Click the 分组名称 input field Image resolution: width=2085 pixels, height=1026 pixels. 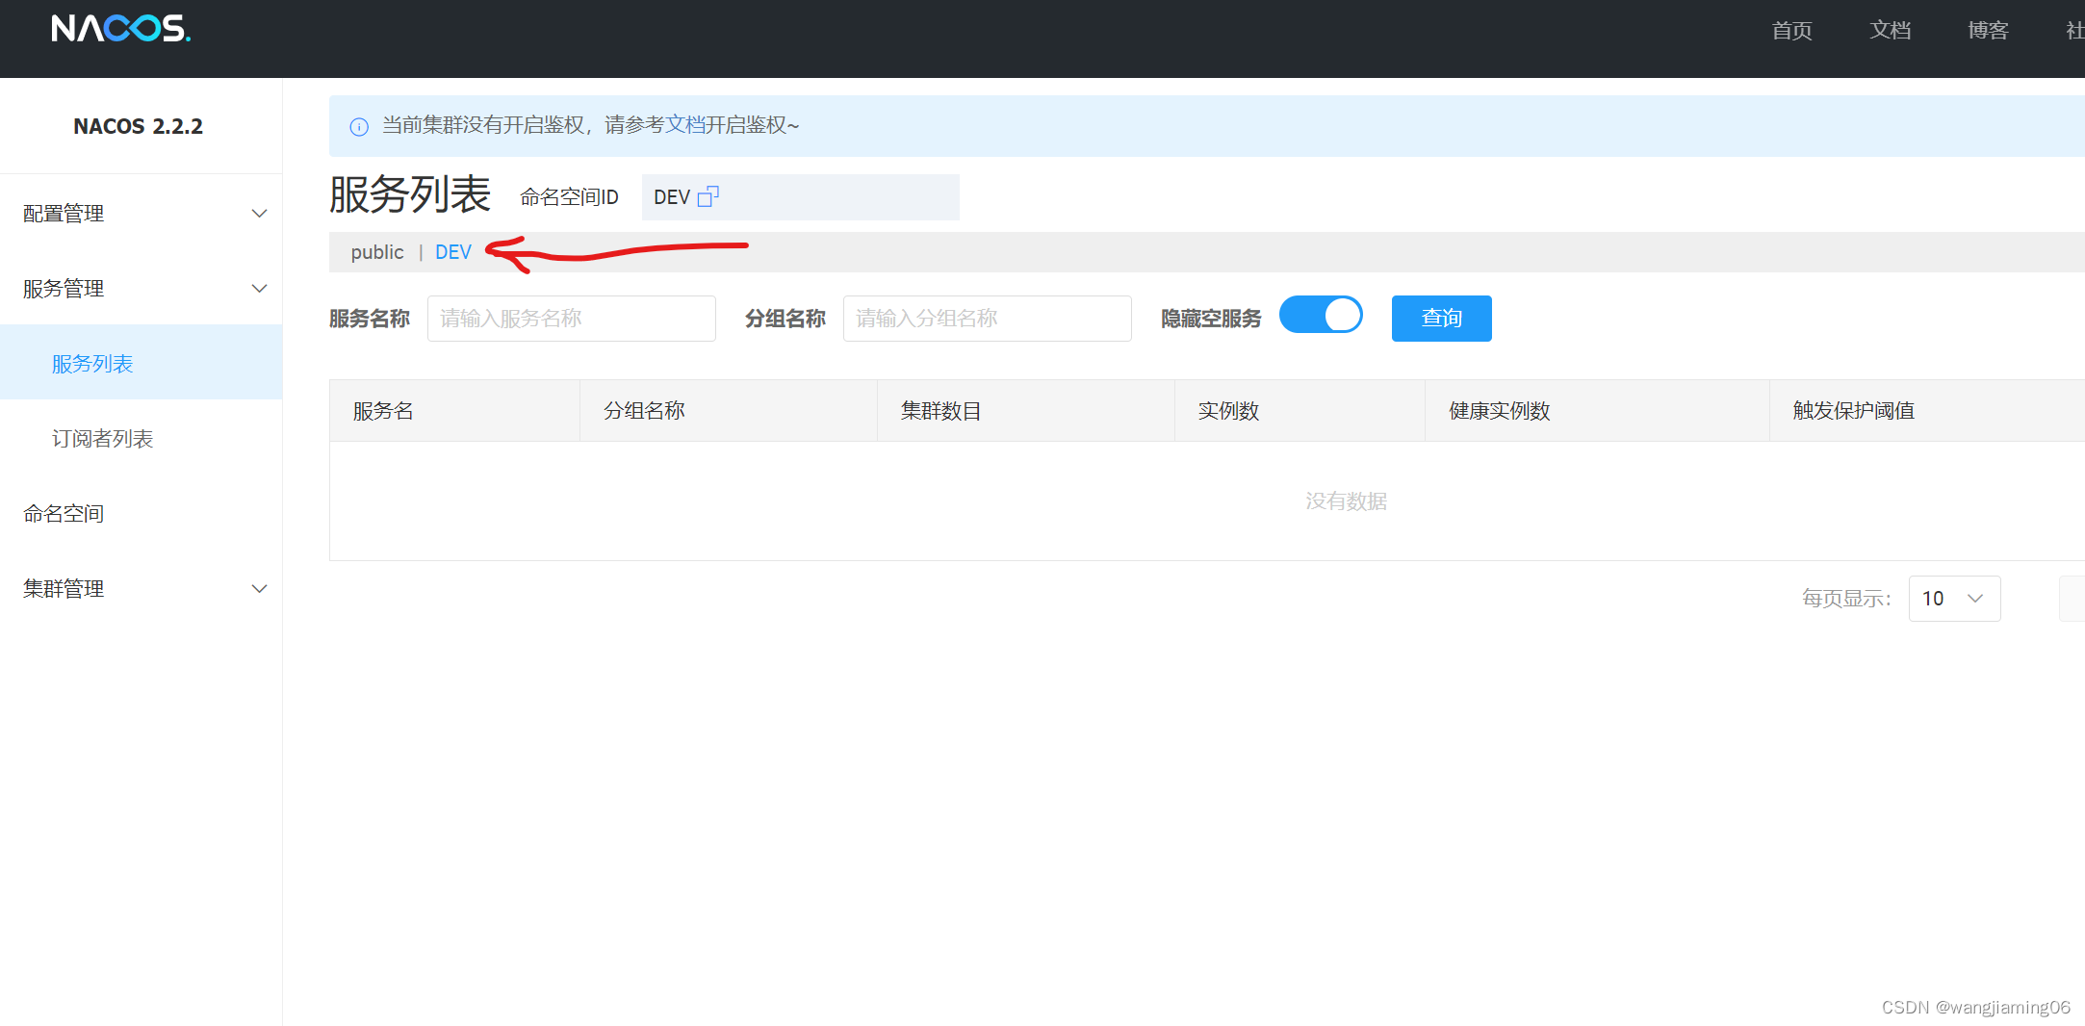click(x=987, y=318)
